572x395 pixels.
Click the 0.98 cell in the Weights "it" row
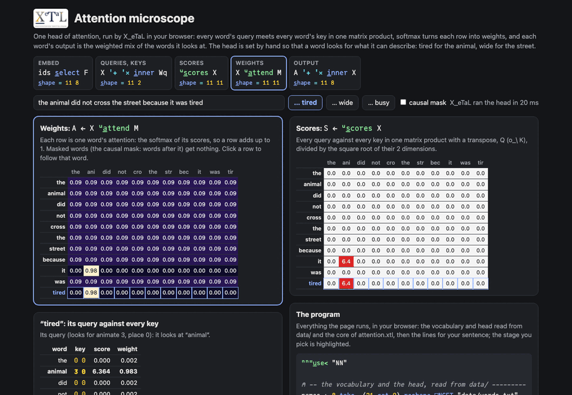point(91,271)
